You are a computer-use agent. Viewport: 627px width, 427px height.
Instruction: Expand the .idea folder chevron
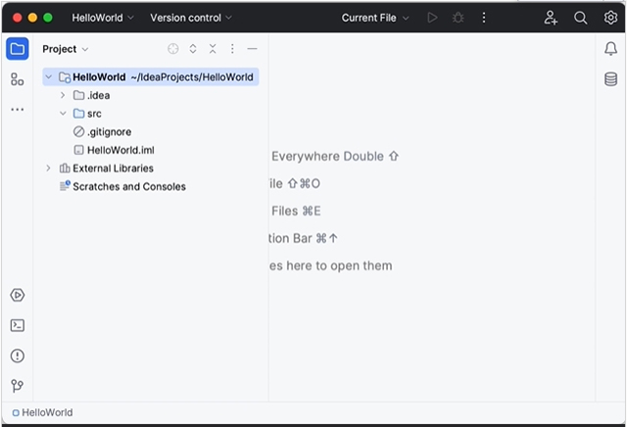(63, 95)
